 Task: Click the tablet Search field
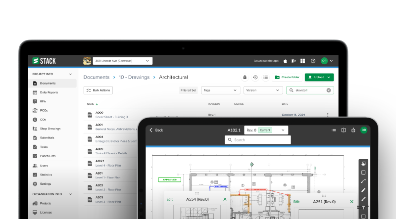click(257, 140)
